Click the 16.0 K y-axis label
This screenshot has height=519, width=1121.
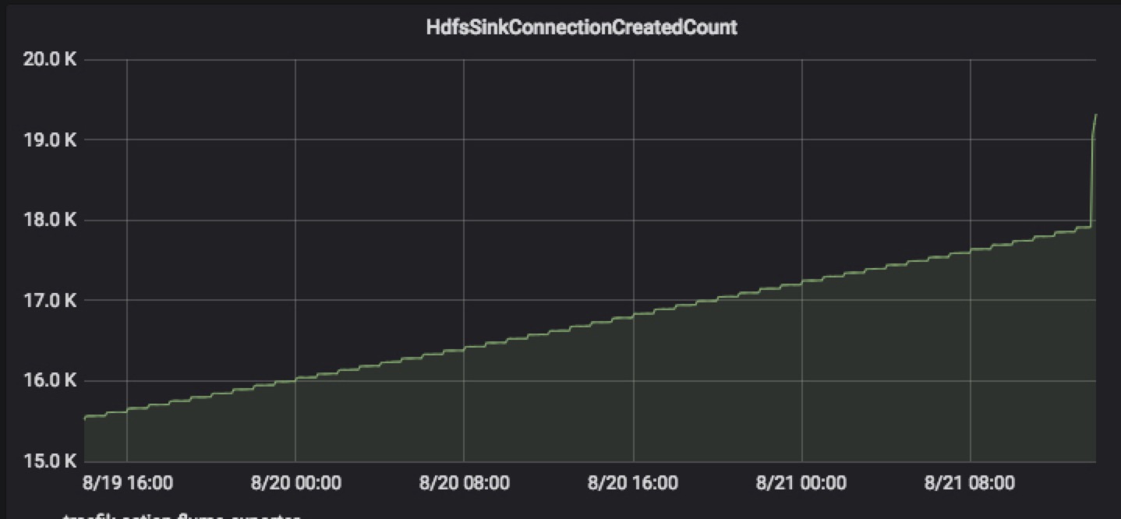50,381
